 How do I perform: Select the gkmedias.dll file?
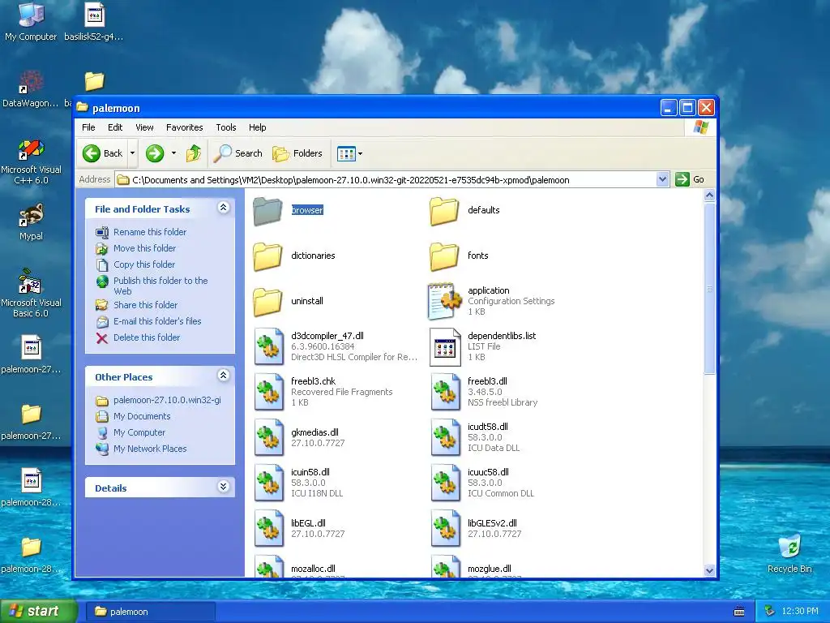pyautogui.click(x=269, y=438)
